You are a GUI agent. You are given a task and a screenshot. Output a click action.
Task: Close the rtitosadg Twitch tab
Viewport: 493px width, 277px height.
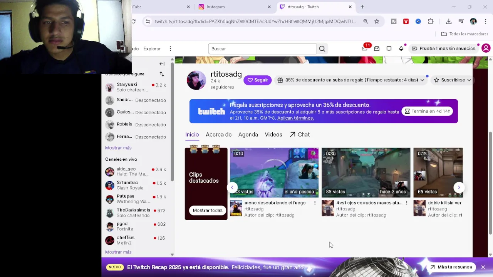coord(350,7)
